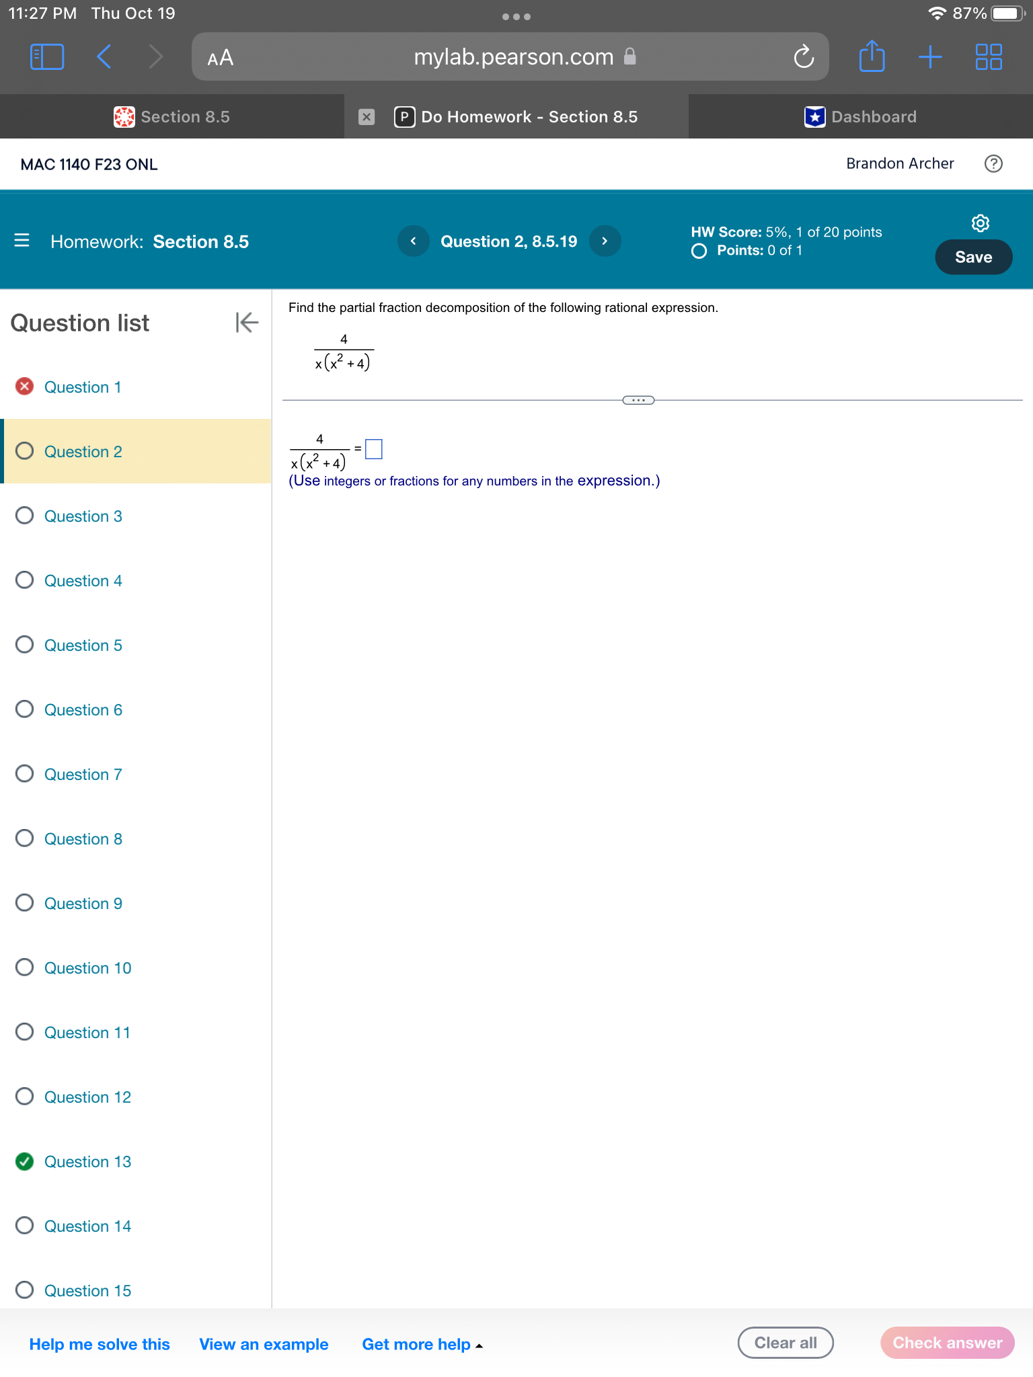
Task: Reload the page with the refresh icon
Action: coord(804,56)
